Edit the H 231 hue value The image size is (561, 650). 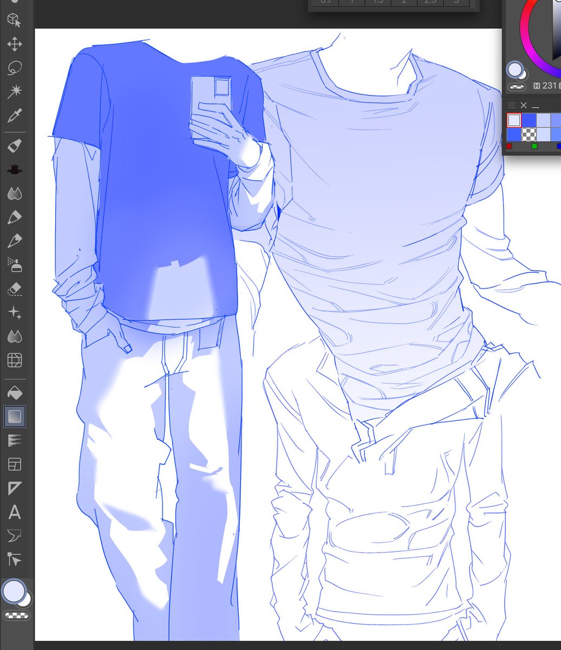548,86
